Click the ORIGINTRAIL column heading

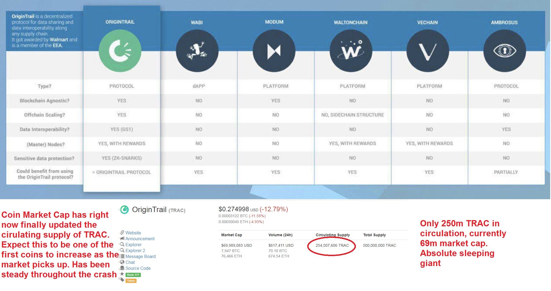(120, 22)
